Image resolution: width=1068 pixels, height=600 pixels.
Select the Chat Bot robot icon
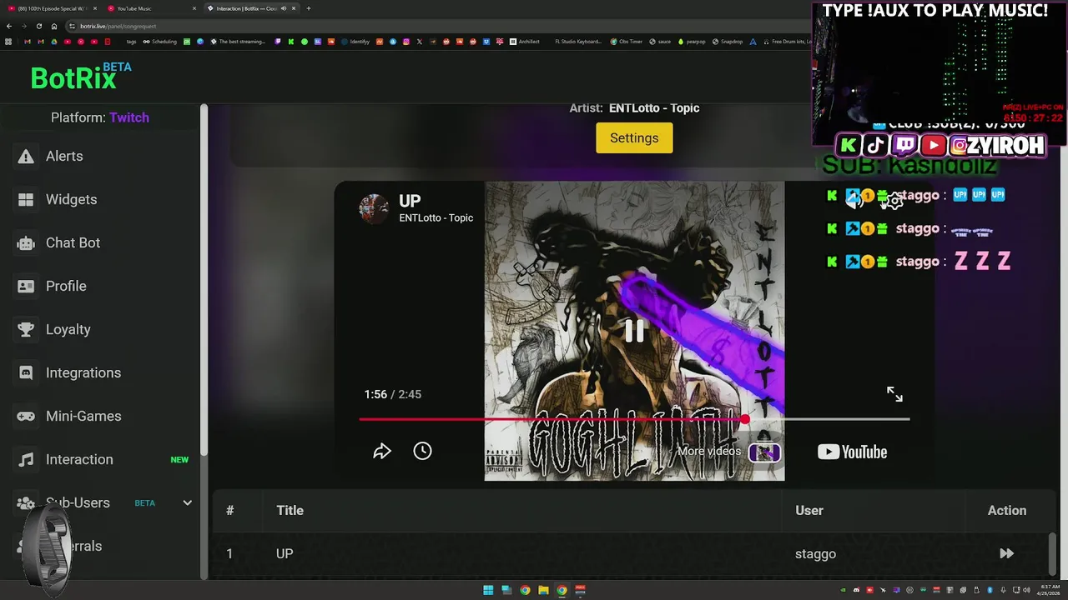pyautogui.click(x=26, y=242)
